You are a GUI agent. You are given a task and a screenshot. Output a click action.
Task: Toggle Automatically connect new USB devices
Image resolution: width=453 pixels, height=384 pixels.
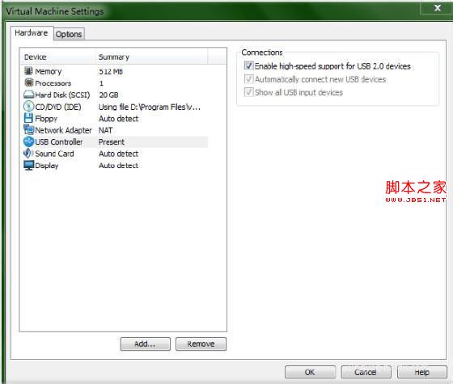point(249,79)
